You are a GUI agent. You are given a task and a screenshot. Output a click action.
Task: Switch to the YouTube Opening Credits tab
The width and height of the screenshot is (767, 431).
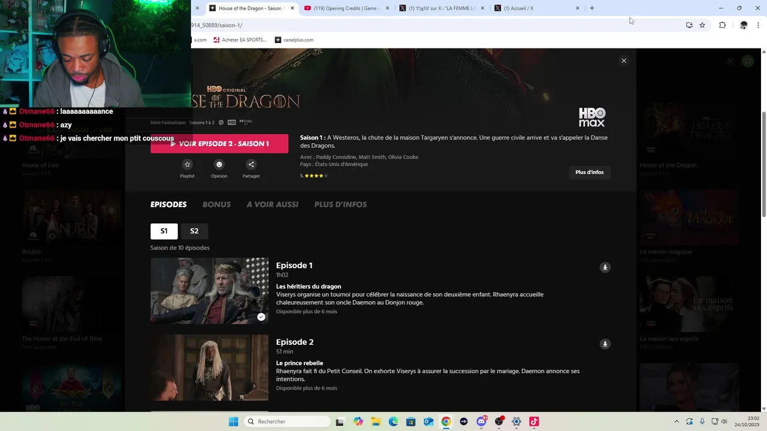[346, 8]
